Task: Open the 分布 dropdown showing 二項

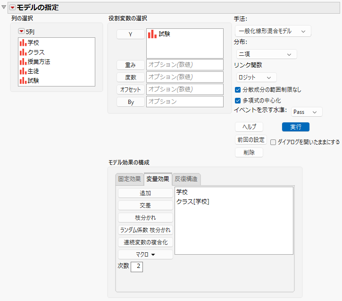Action: (x=267, y=54)
